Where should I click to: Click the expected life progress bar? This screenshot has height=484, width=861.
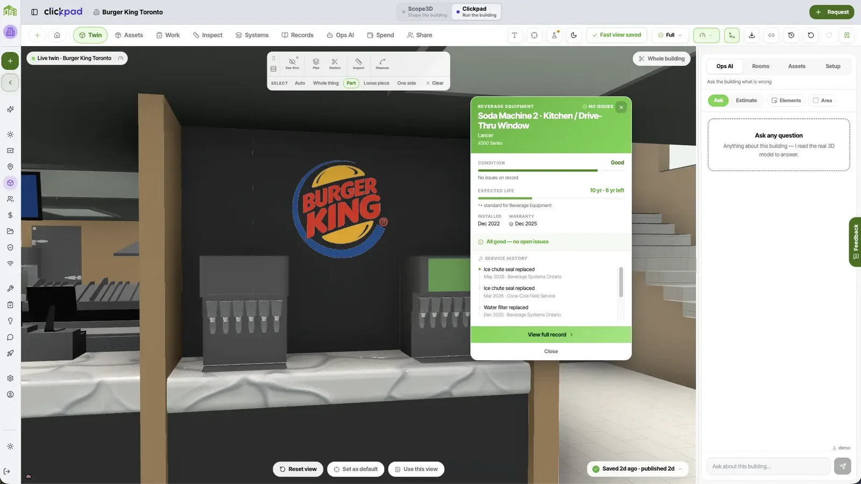(x=551, y=198)
